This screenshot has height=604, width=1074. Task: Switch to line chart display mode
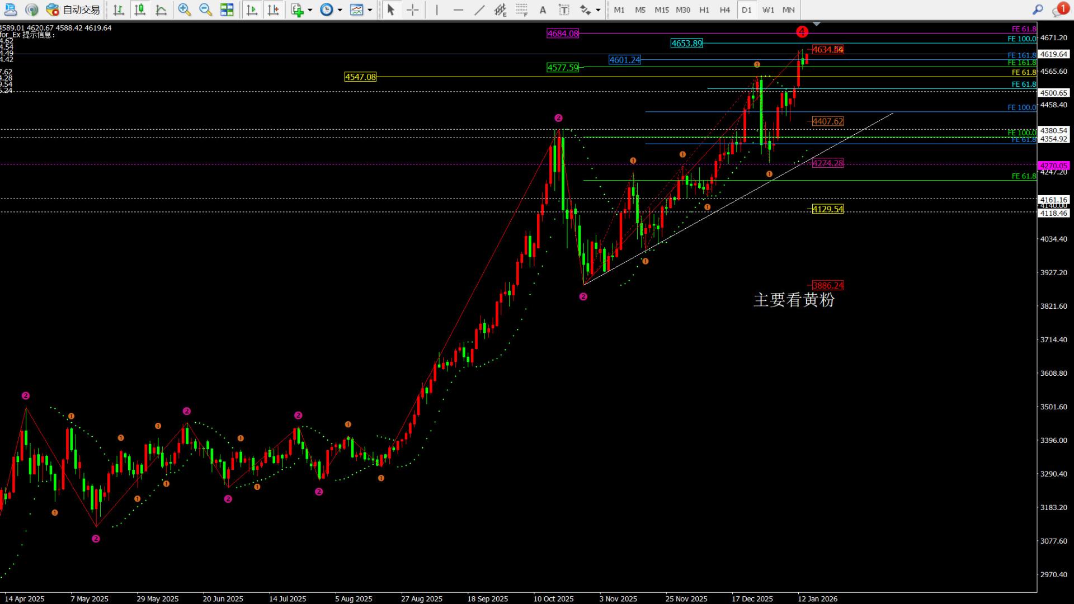(x=161, y=10)
